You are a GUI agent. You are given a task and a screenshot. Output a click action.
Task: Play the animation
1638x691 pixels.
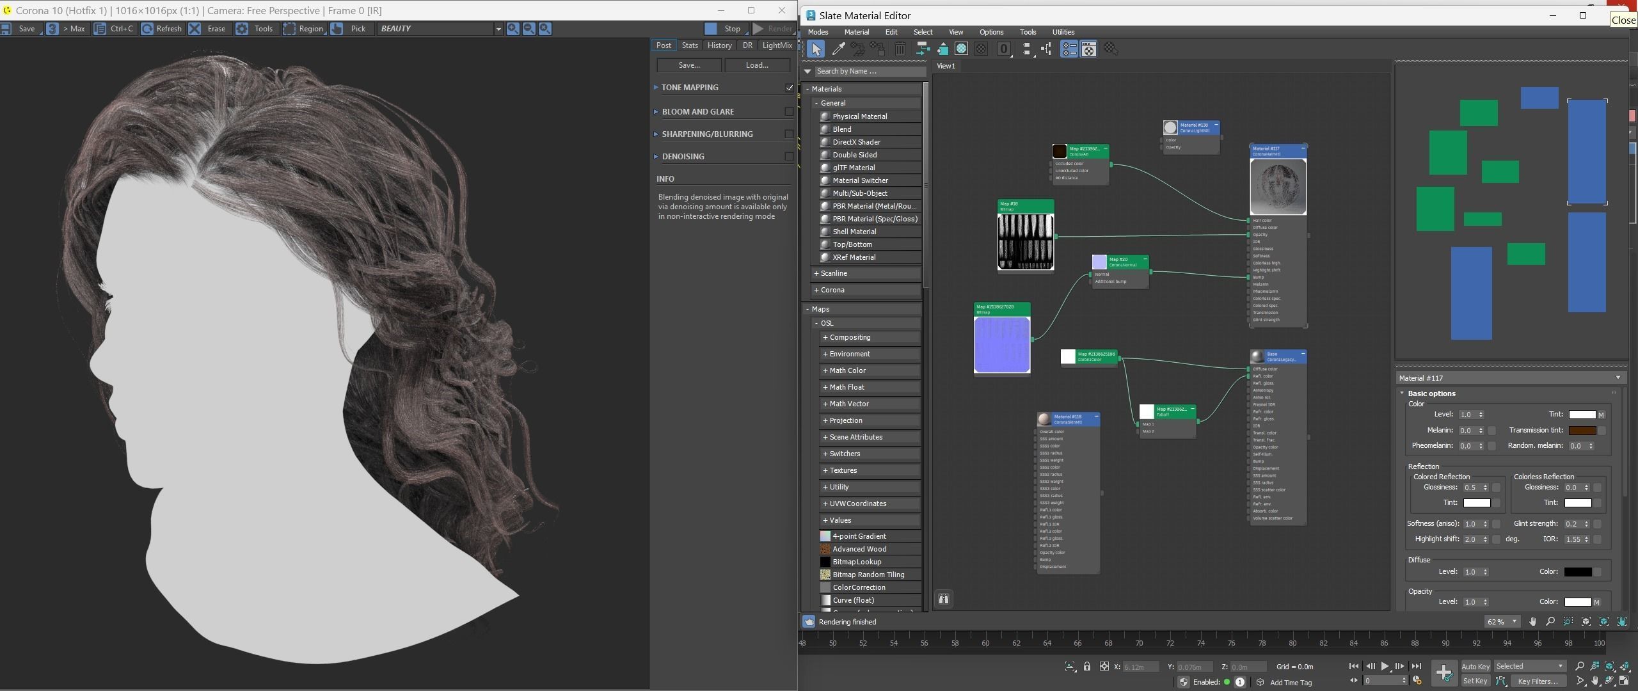pos(1385,667)
